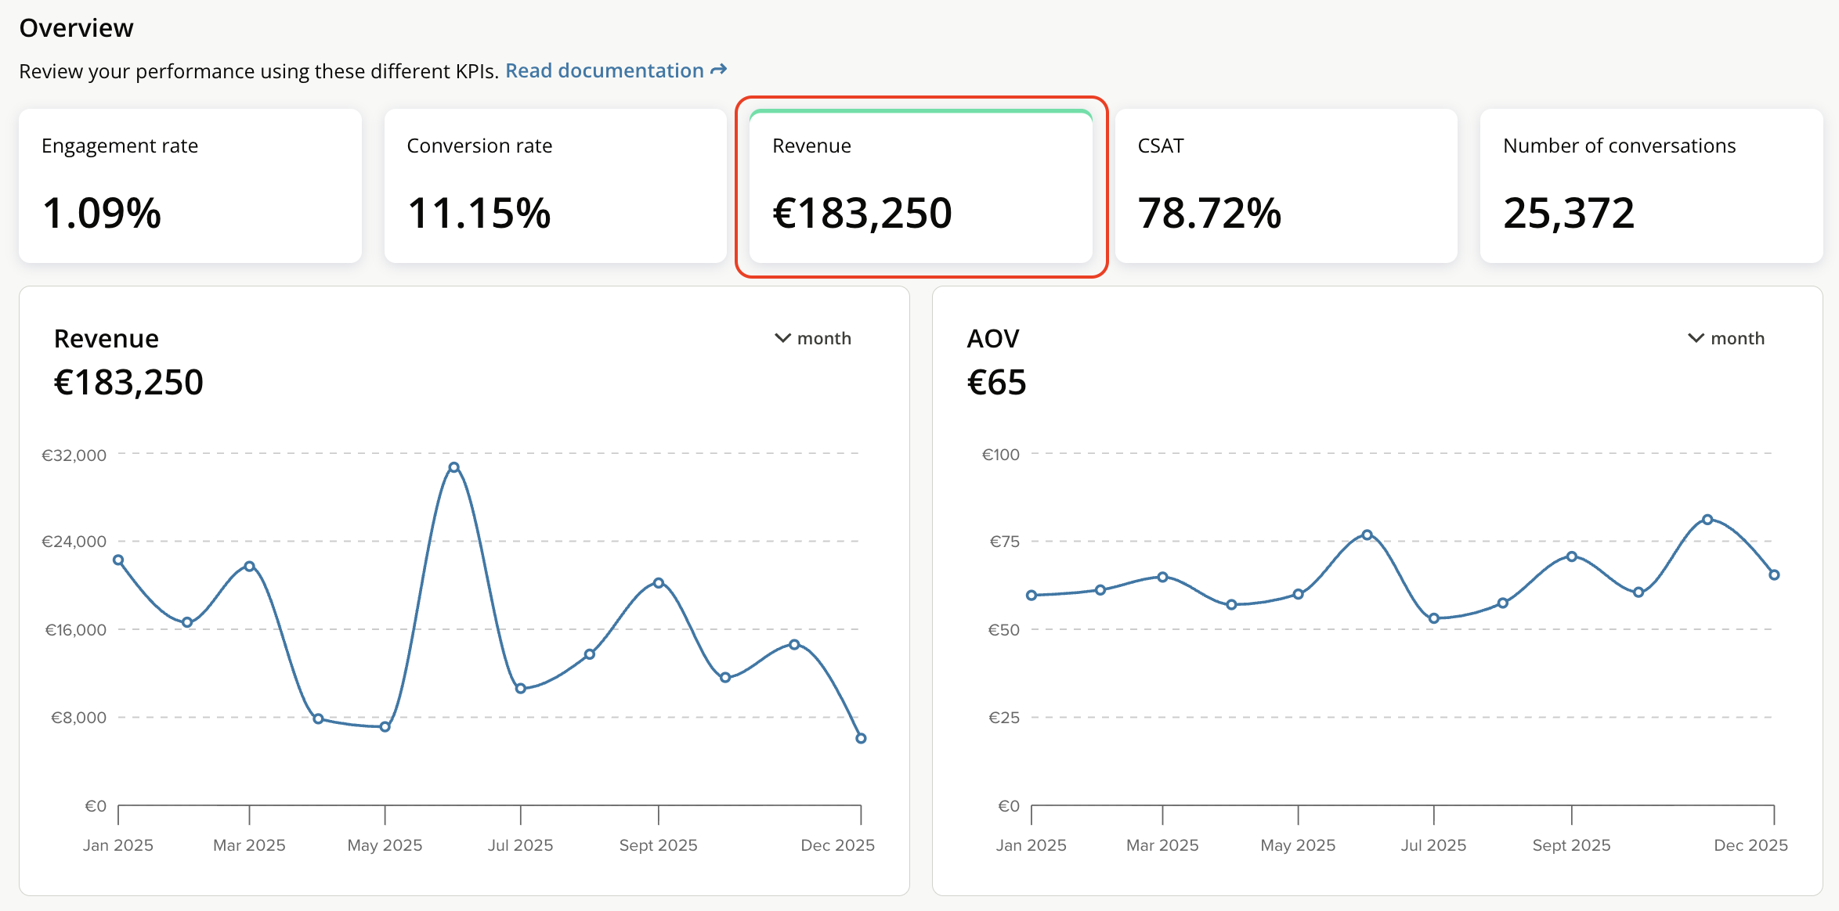Click chevron icon beside AOV chart month

pos(1696,338)
